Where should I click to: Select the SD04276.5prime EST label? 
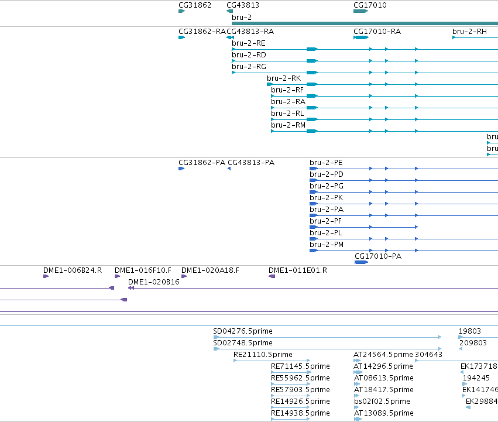tap(243, 331)
